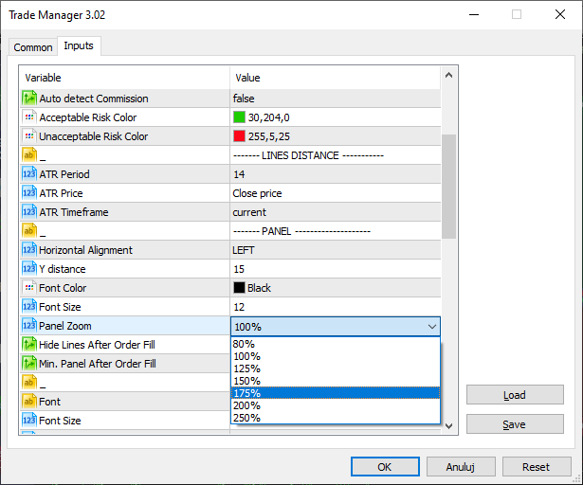Click the Horizontal Alignment row icon
The height and width of the screenshot is (485, 583).
click(x=28, y=250)
